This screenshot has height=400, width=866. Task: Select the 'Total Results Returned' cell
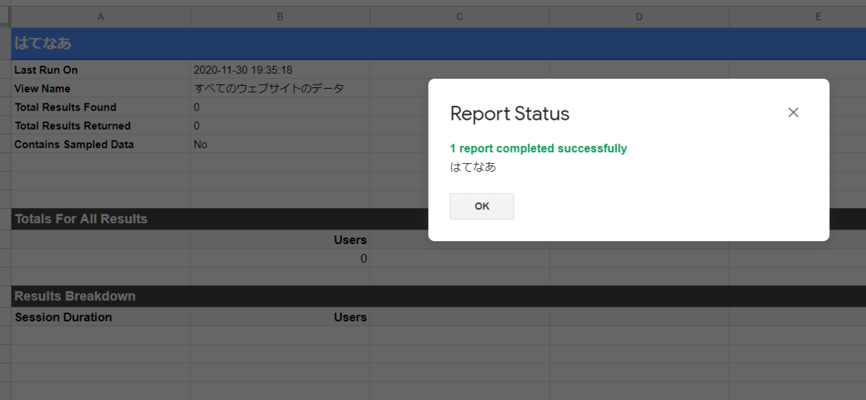pyautogui.click(x=101, y=126)
